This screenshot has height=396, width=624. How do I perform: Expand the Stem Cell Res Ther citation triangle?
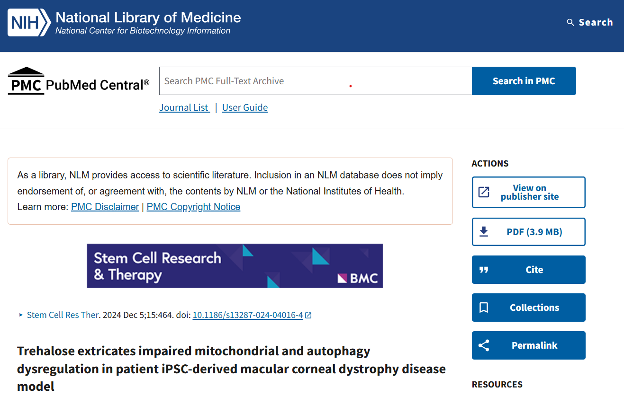point(21,315)
